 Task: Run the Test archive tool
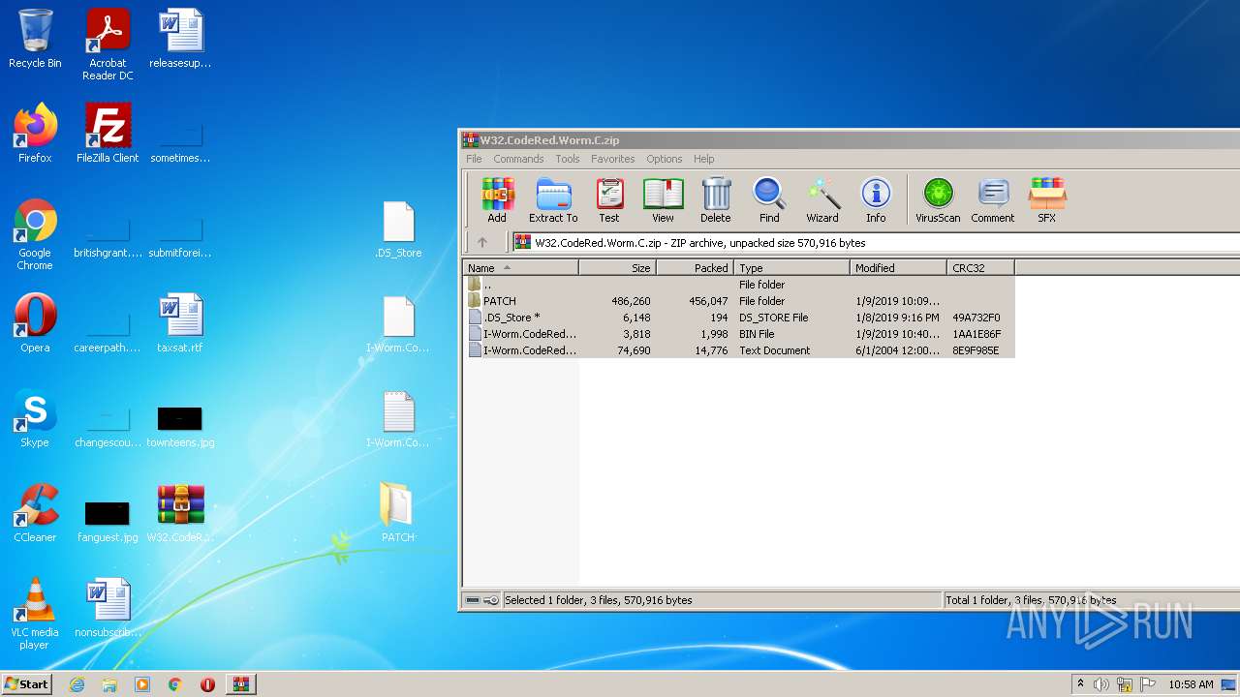(609, 200)
